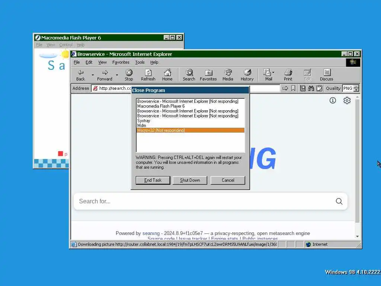Image resolution: width=381 pixels, height=286 pixels.
Task: Stop page loading with Stop icon
Action: (129, 73)
